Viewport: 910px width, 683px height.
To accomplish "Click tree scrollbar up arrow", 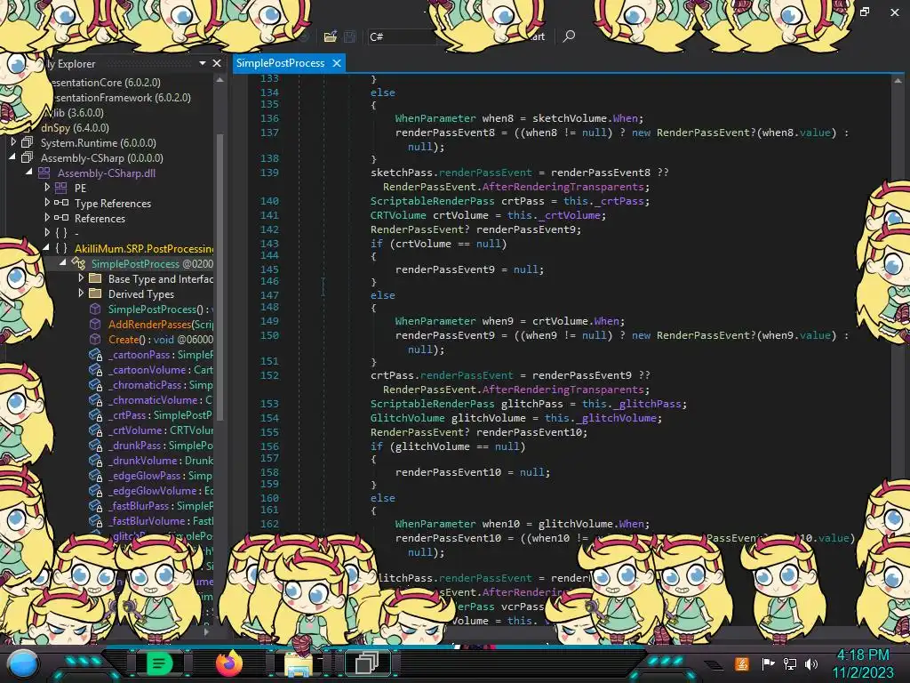I will click(x=220, y=79).
